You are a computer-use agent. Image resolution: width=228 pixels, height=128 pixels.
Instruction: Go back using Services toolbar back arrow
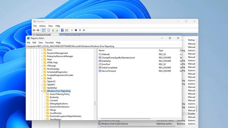point(34,30)
